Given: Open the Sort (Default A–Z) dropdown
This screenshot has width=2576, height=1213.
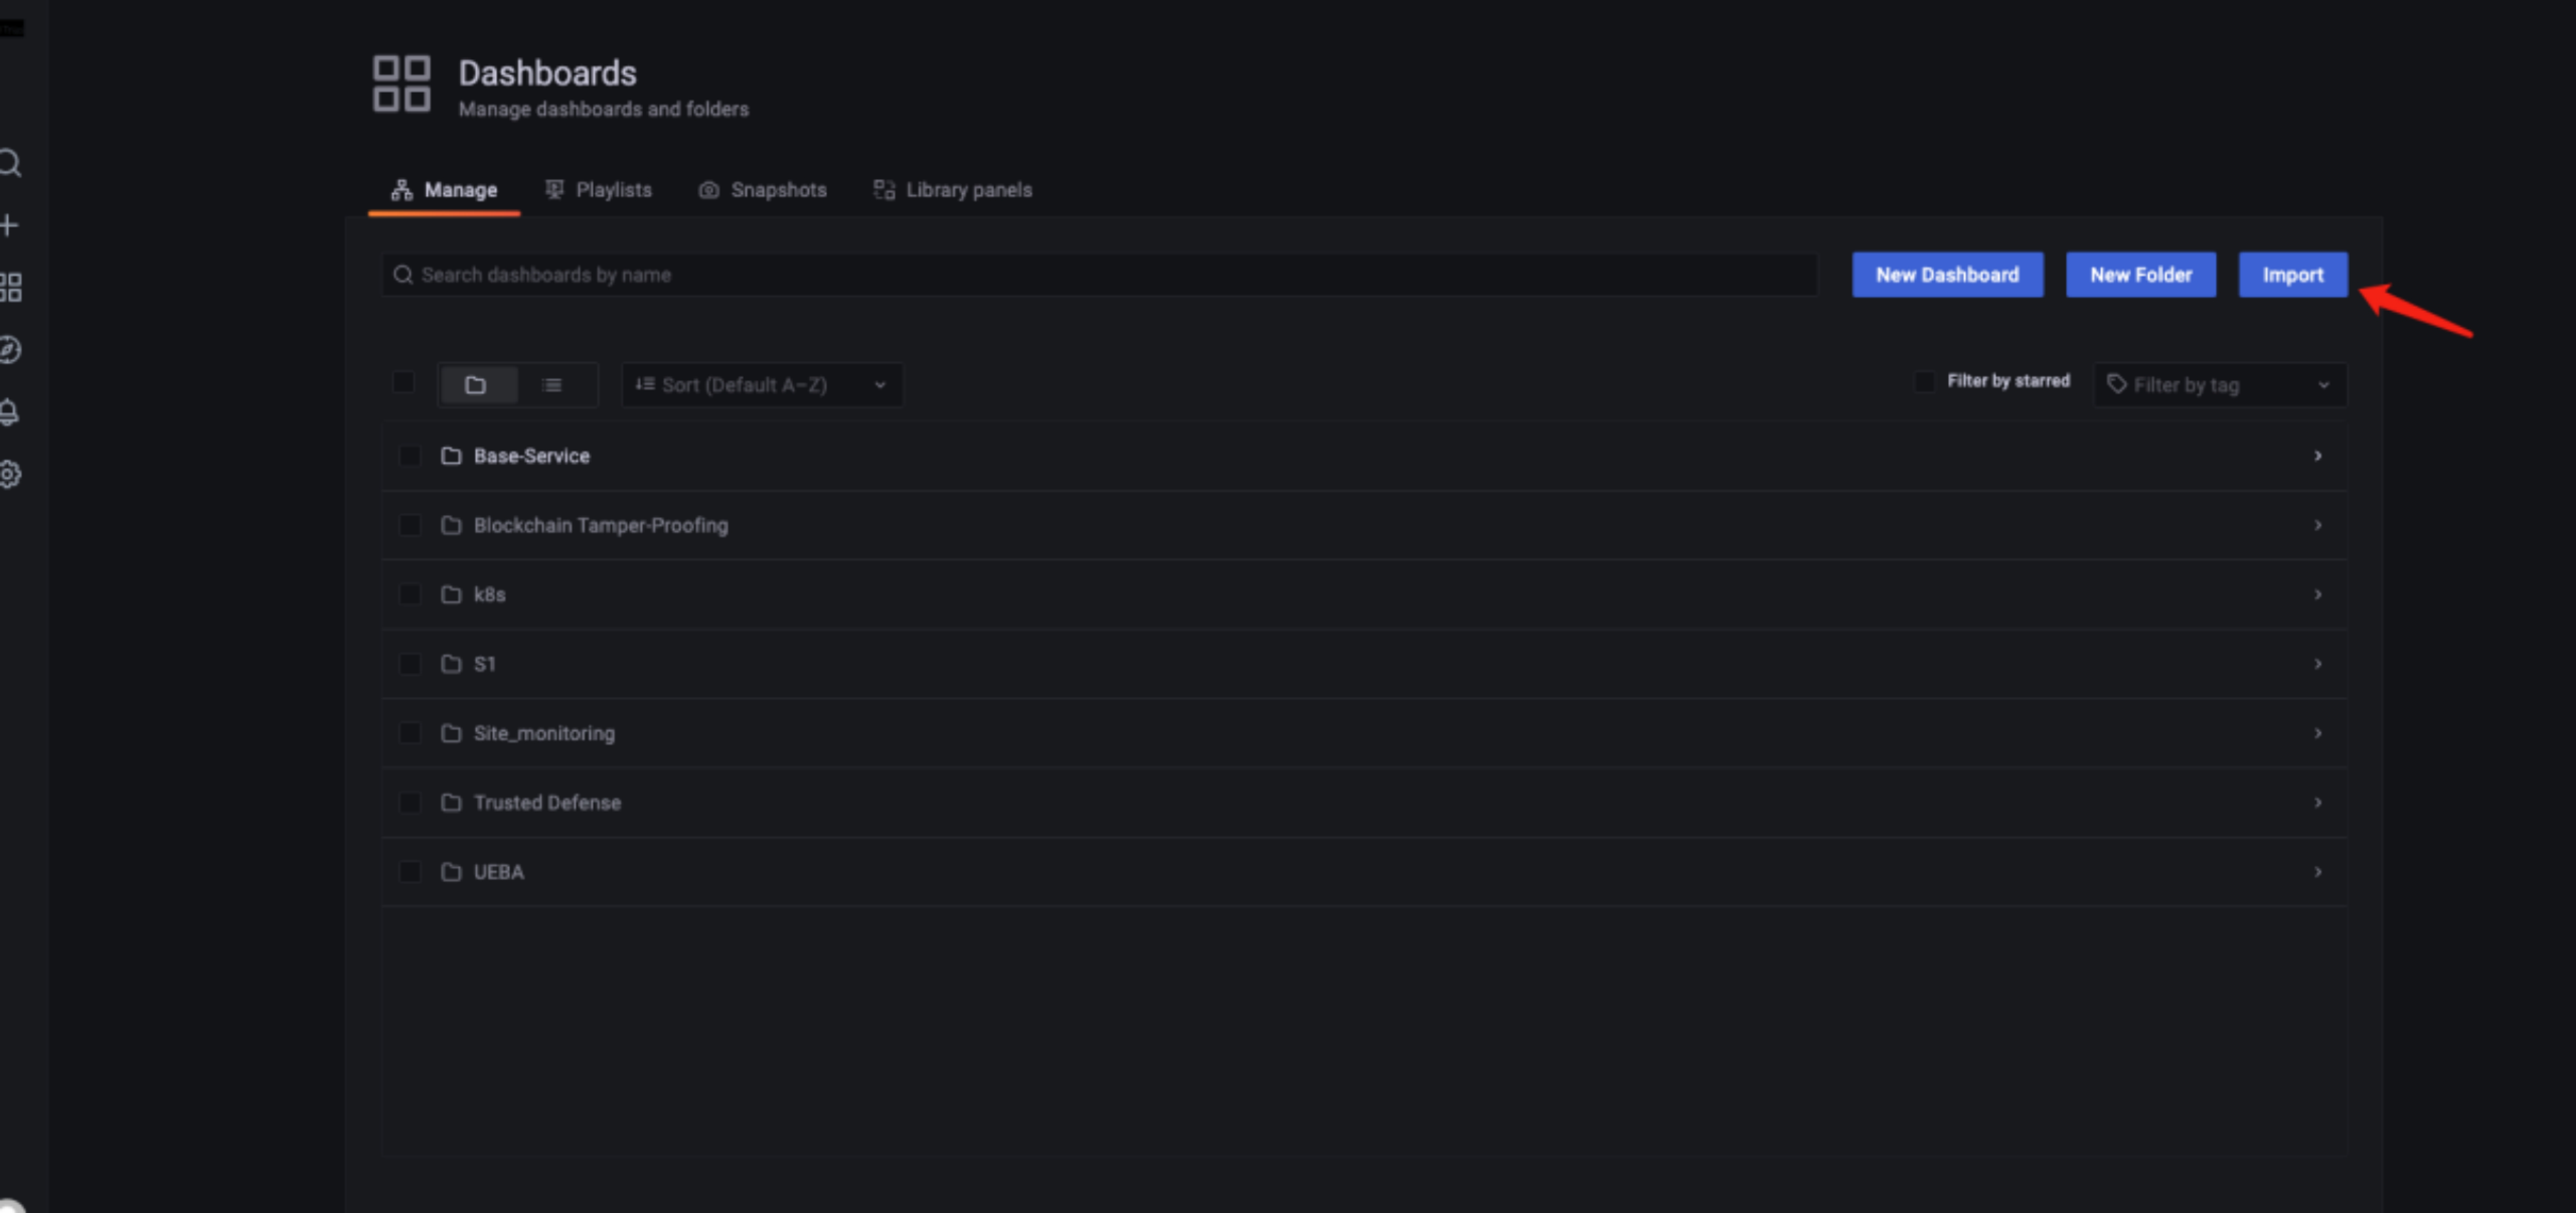Looking at the screenshot, I should (761, 385).
